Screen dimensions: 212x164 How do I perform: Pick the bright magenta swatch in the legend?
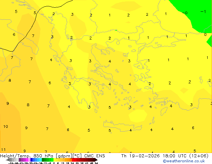coord(27,160)
